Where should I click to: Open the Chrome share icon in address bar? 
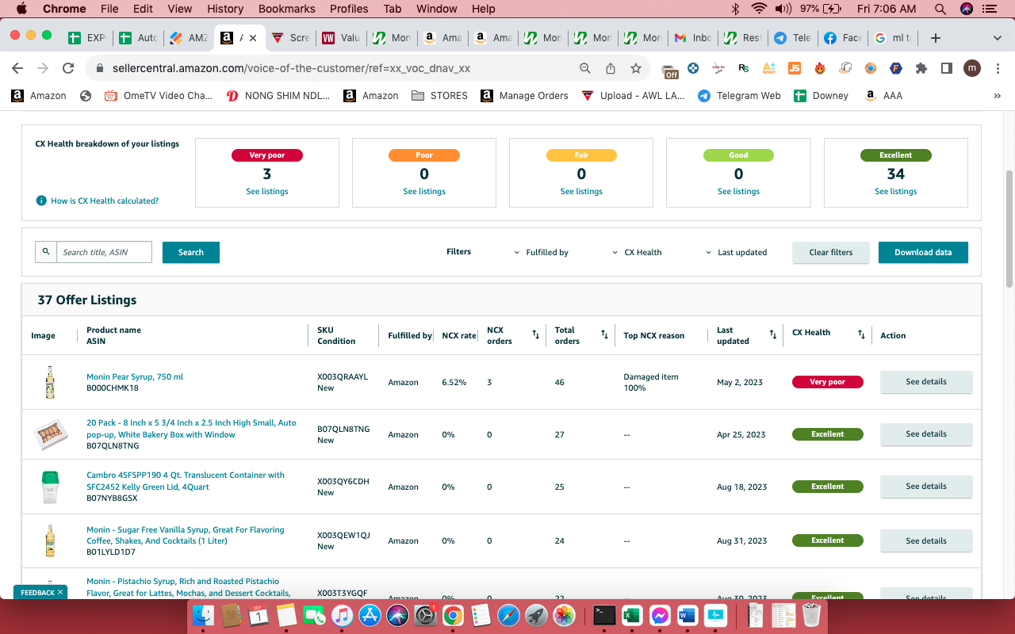click(x=611, y=68)
